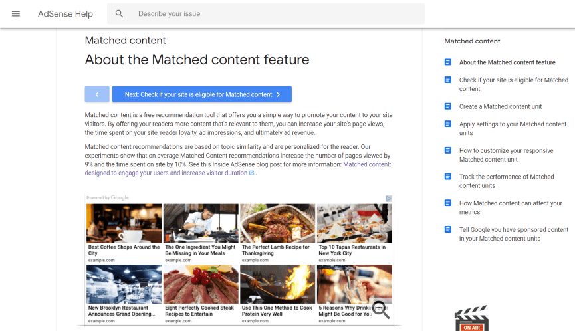Screen dimensions: 575x331
Task: Open the hamburger main menu
Action: [16, 14]
